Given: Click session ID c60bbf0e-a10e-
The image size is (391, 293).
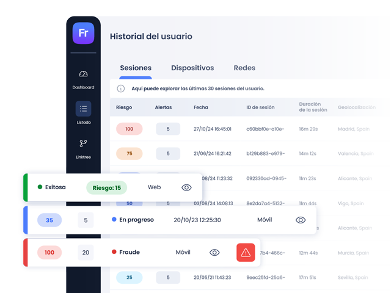Looking at the screenshot, I should pos(265,129).
